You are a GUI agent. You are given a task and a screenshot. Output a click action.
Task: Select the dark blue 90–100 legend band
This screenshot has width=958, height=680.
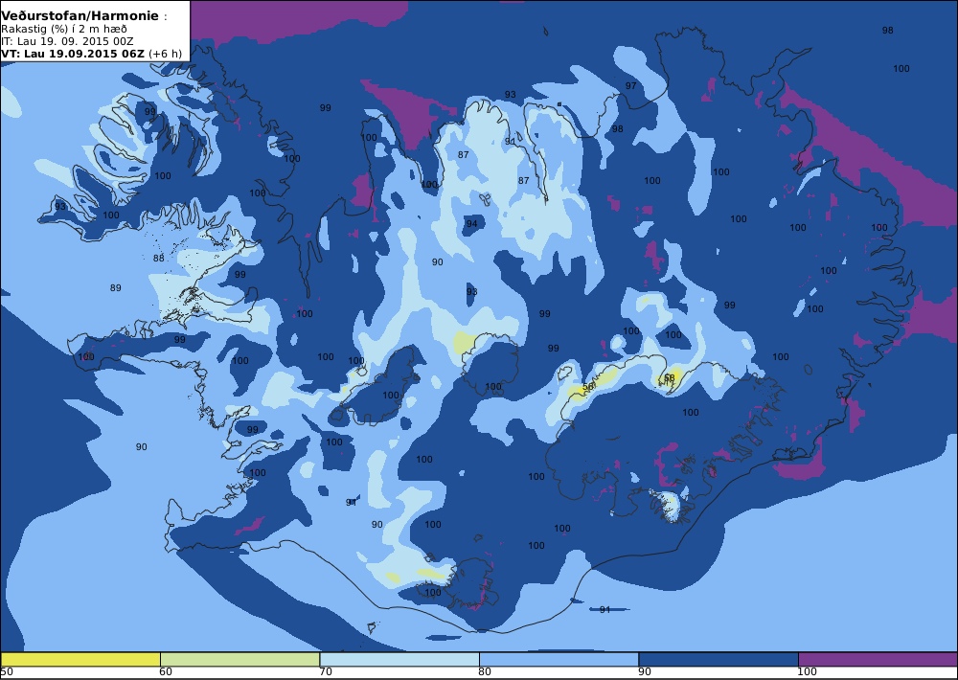(718, 659)
